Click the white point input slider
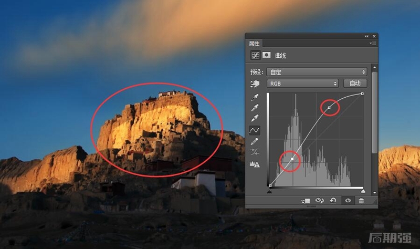The height and width of the screenshot is (249, 420). (363, 191)
